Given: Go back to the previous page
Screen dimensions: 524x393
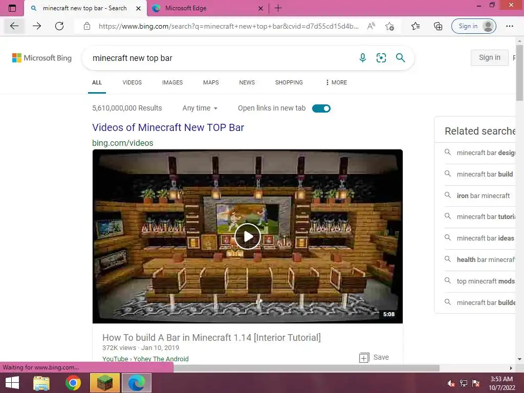Looking at the screenshot, I should (14, 26).
